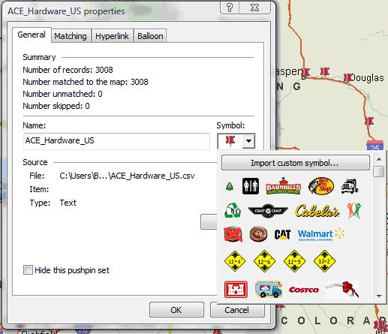This screenshot has width=388, height=334.
Task: Choose the Cabela's logo symbol
Action: click(x=317, y=211)
